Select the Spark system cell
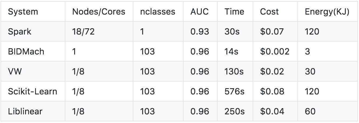The image size is (359, 123). (x=20, y=32)
